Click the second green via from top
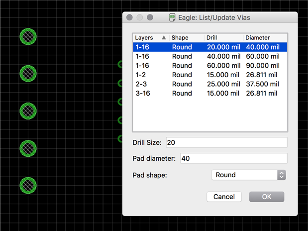 [x=28, y=73]
